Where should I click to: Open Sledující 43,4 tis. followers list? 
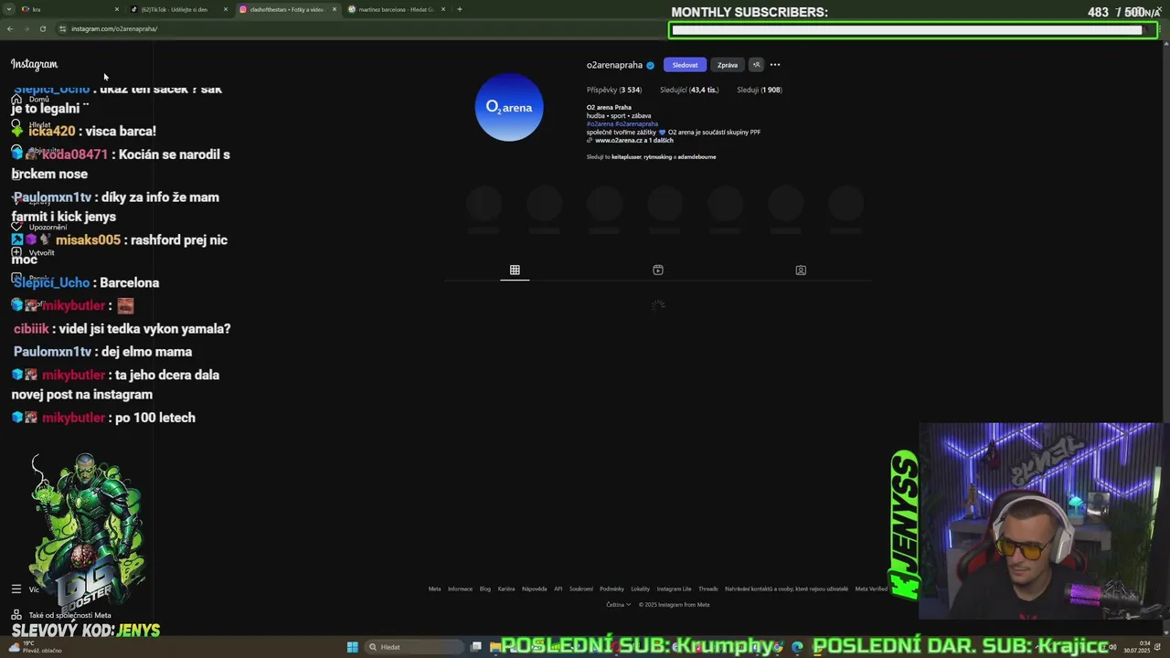tap(689, 90)
